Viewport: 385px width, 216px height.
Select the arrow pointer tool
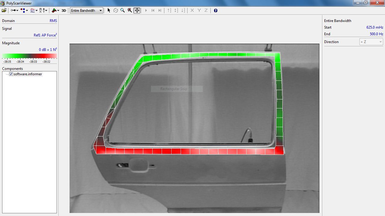tap(109, 10)
